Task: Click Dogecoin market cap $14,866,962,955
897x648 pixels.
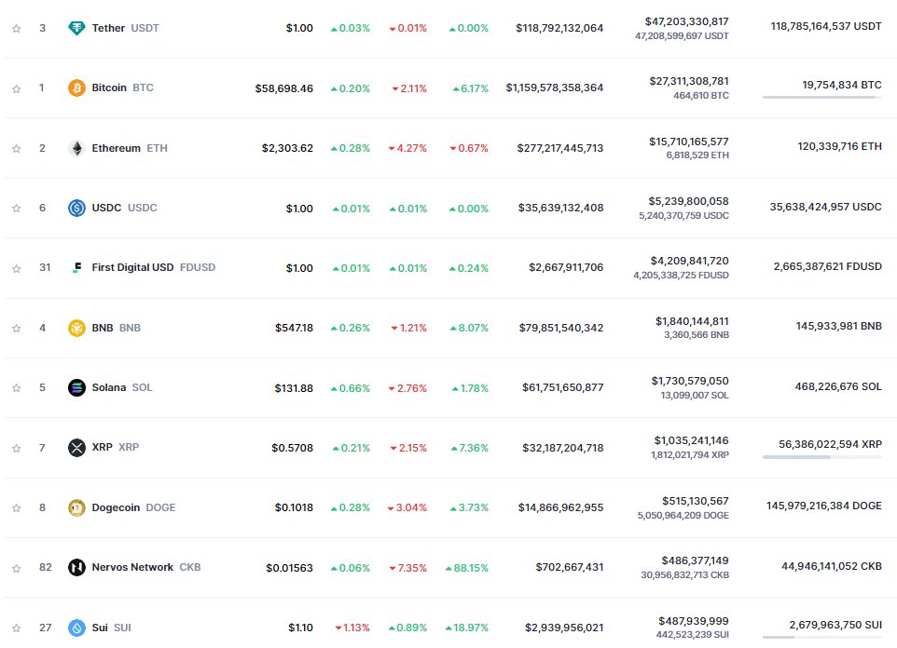Action: pyautogui.click(x=560, y=507)
